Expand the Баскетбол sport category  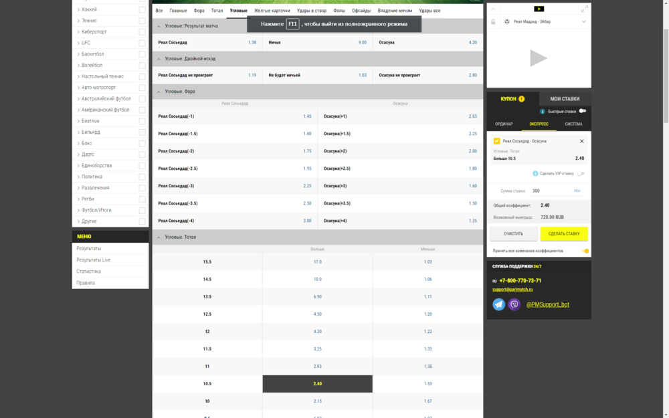pyautogui.click(x=78, y=54)
